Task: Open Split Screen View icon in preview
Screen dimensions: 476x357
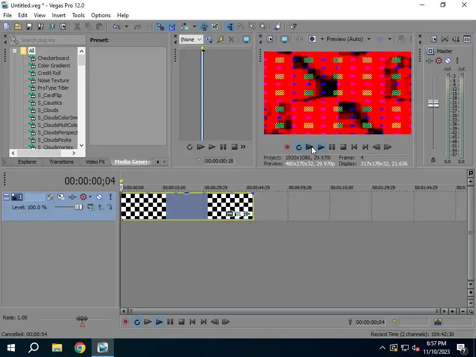Action: click(312, 39)
